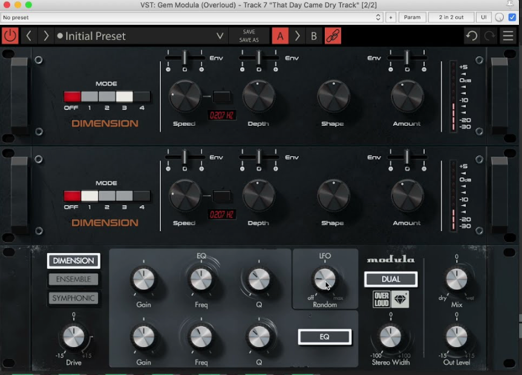Click top unit Depth knob
Viewport: 522px width, 375px height.
pyautogui.click(x=259, y=97)
